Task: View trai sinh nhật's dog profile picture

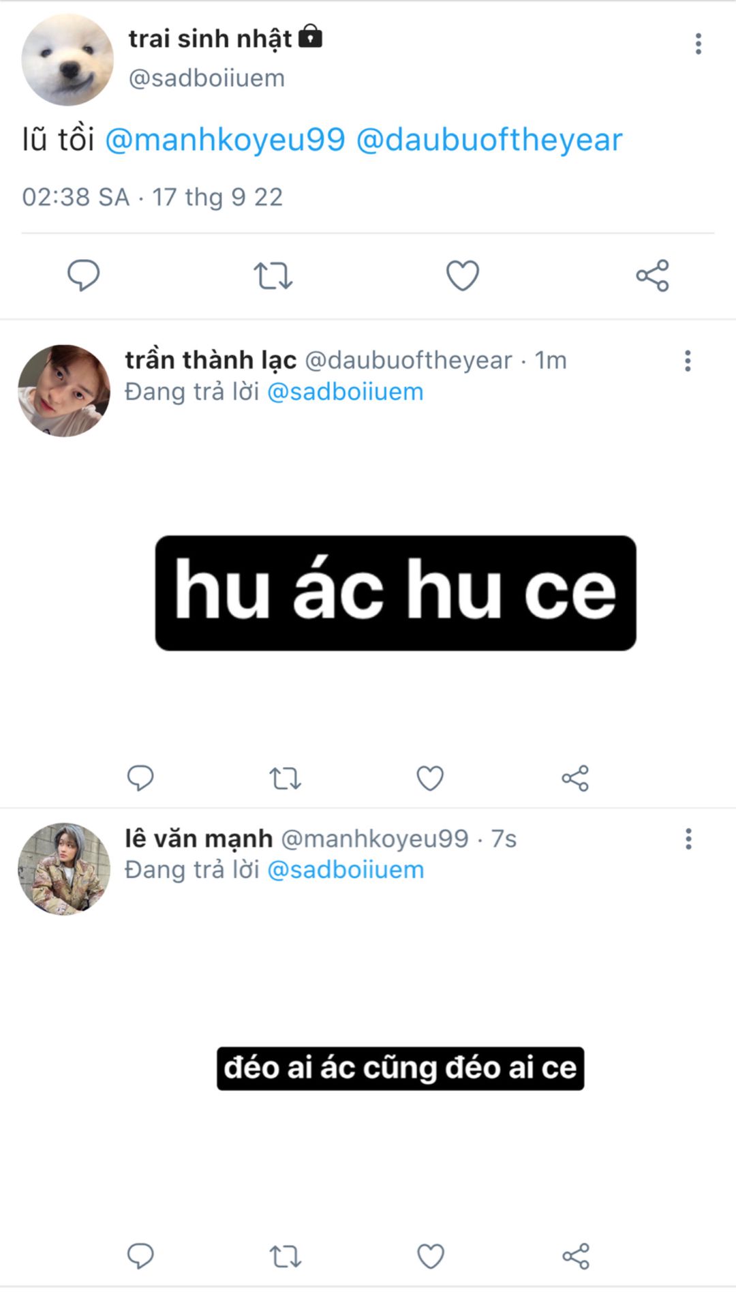Action: [67, 60]
